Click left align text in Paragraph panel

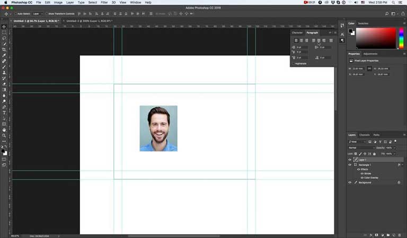(x=296, y=40)
